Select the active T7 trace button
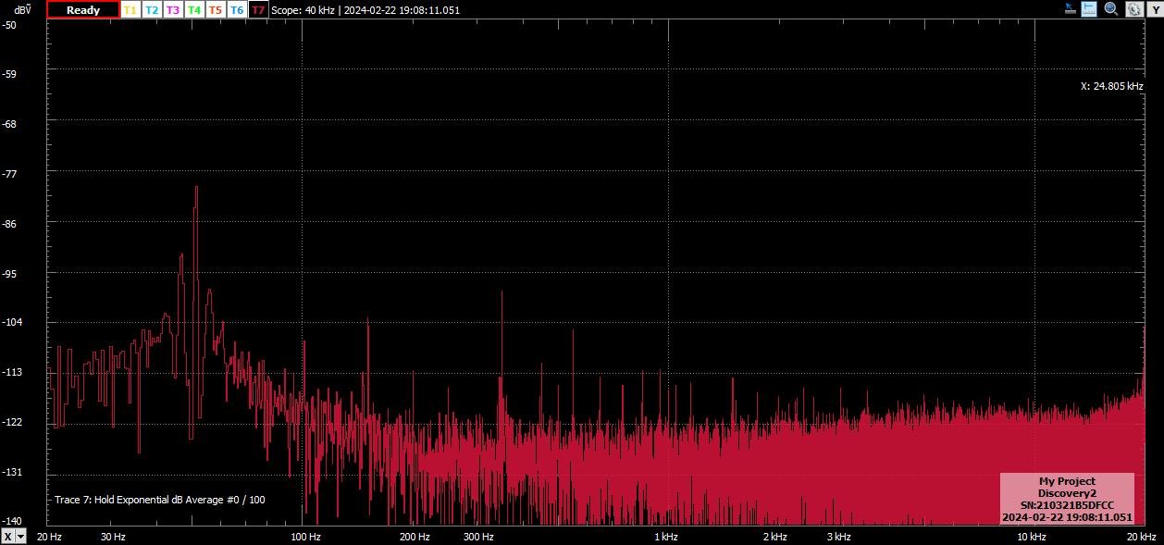The width and height of the screenshot is (1164, 545). click(x=258, y=10)
